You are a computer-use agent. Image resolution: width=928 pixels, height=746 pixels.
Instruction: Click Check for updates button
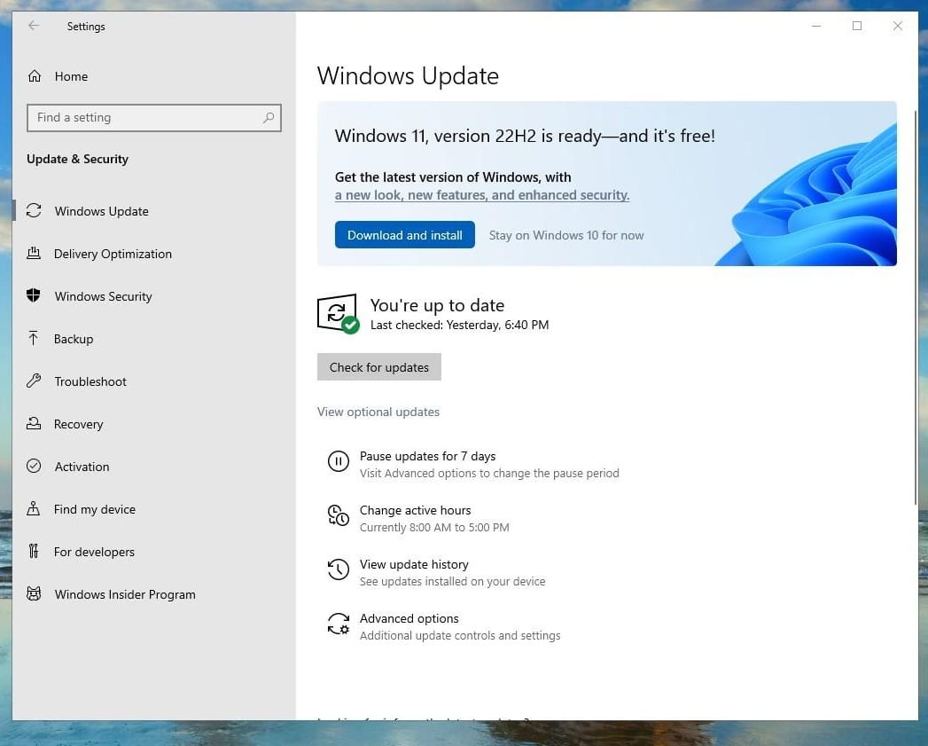pyautogui.click(x=379, y=366)
